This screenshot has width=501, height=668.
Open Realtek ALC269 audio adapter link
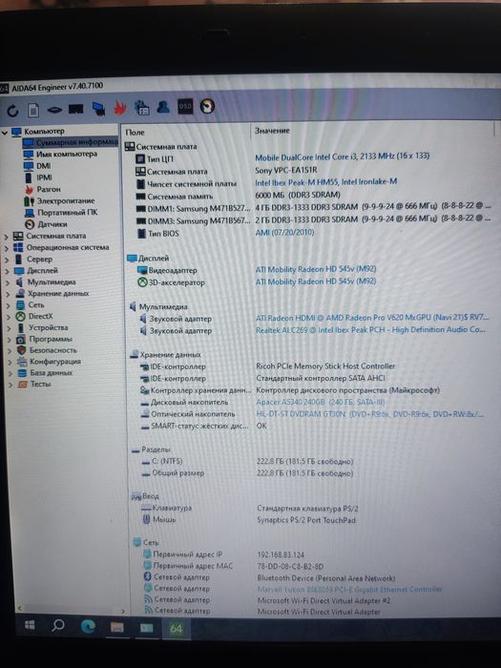[x=370, y=330]
